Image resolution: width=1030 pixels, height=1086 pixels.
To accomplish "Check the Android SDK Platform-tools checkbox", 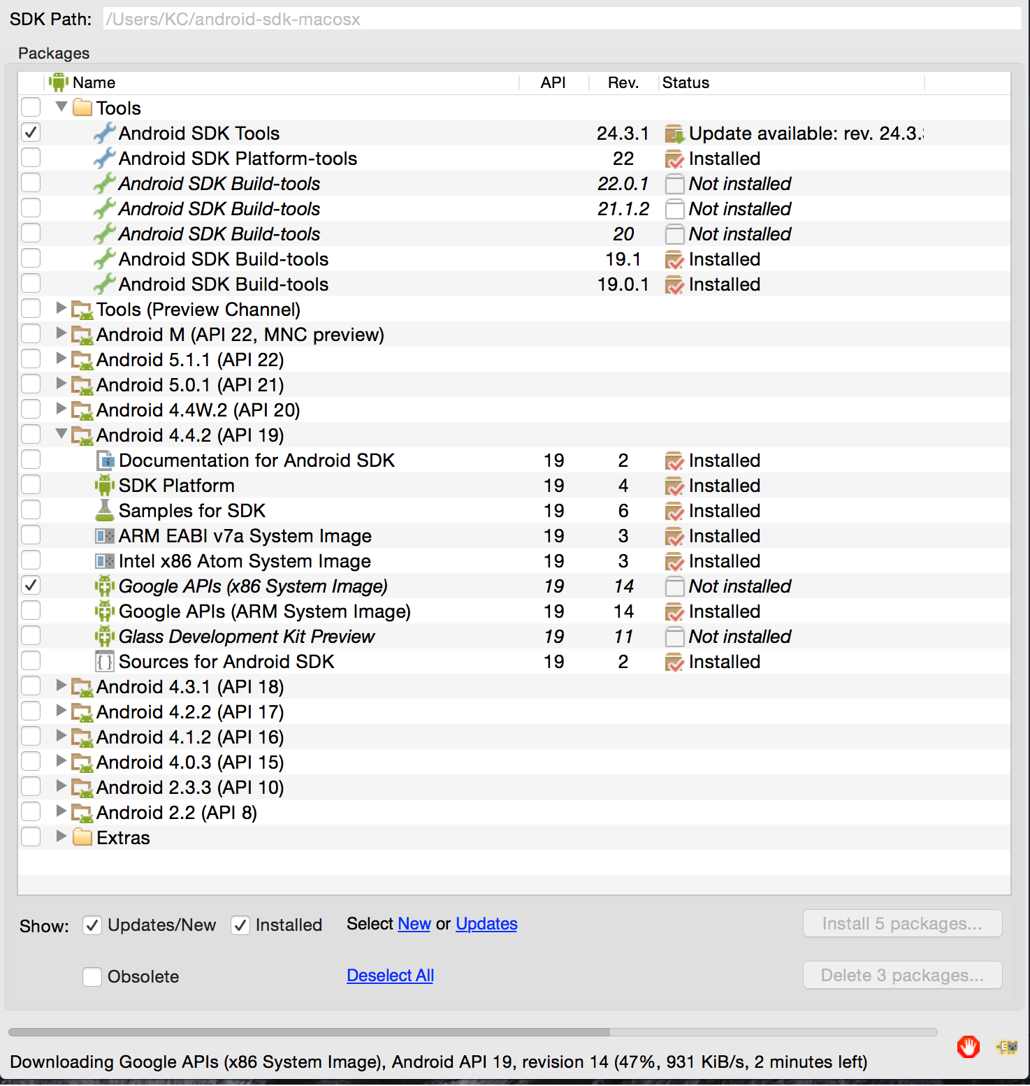I will coord(31,157).
